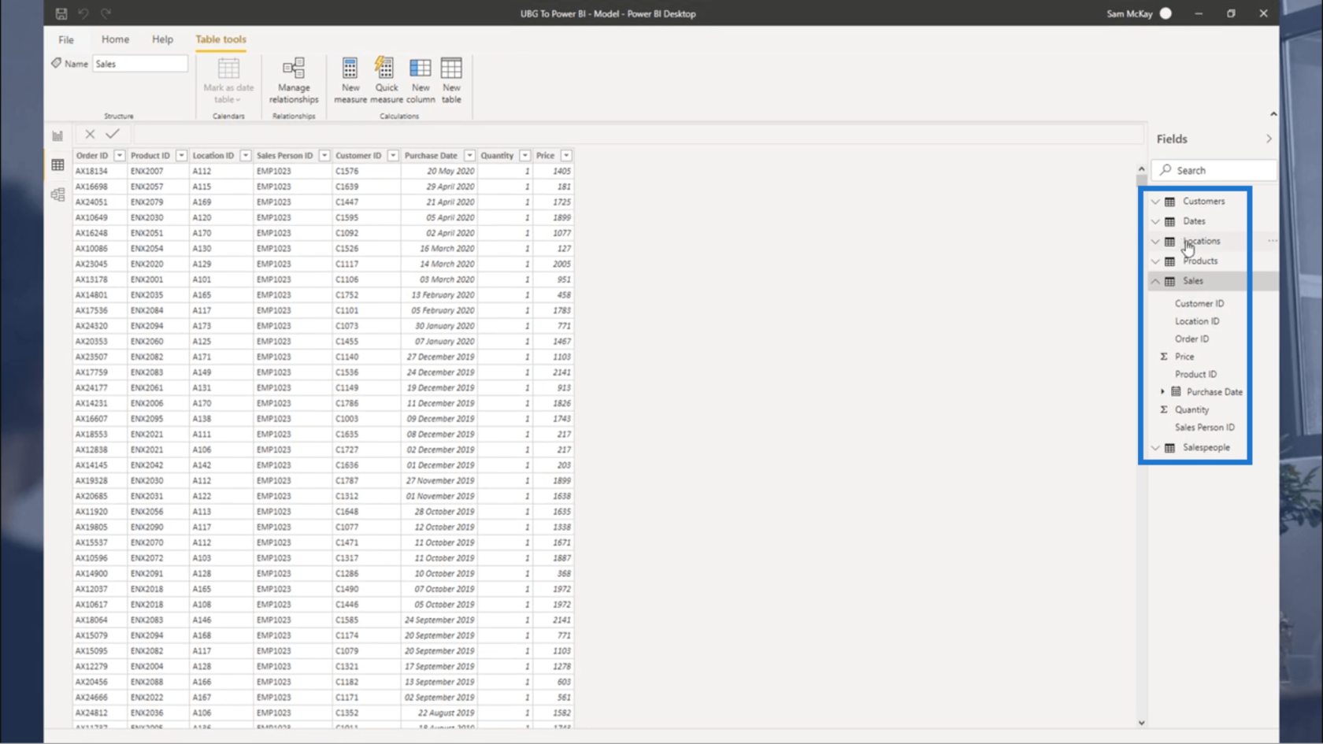Viewport: 1323px width, 744px height.
Task: Click the tag icon beside Name
Action: (56, 63)
